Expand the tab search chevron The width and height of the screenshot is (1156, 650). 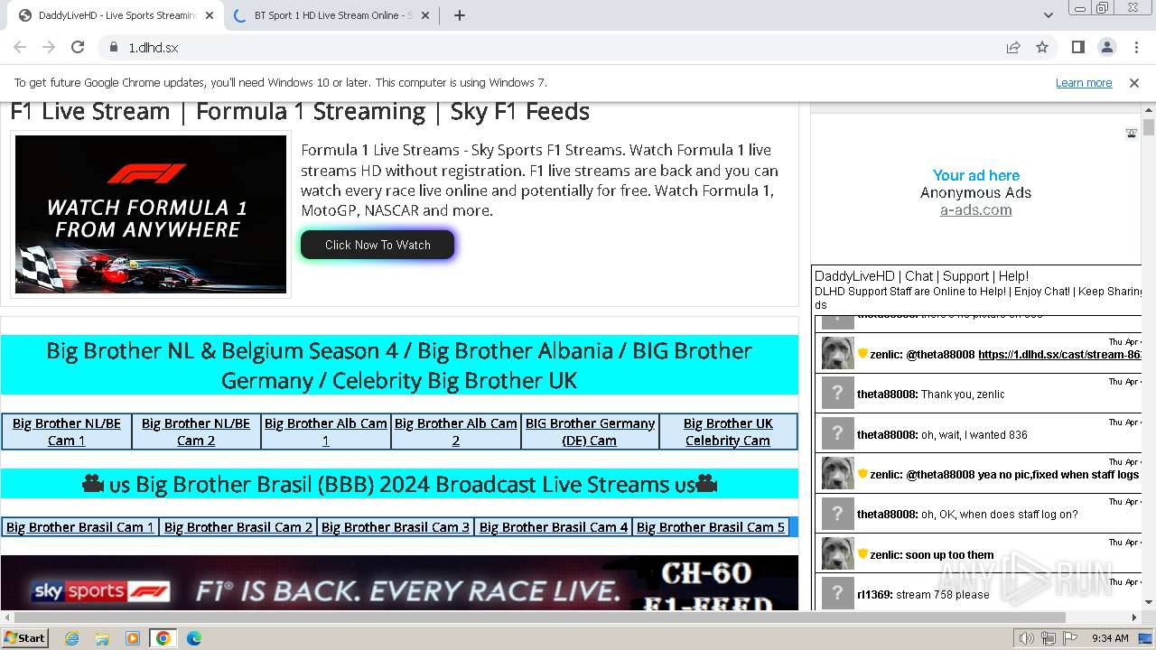pos(1049,15)
